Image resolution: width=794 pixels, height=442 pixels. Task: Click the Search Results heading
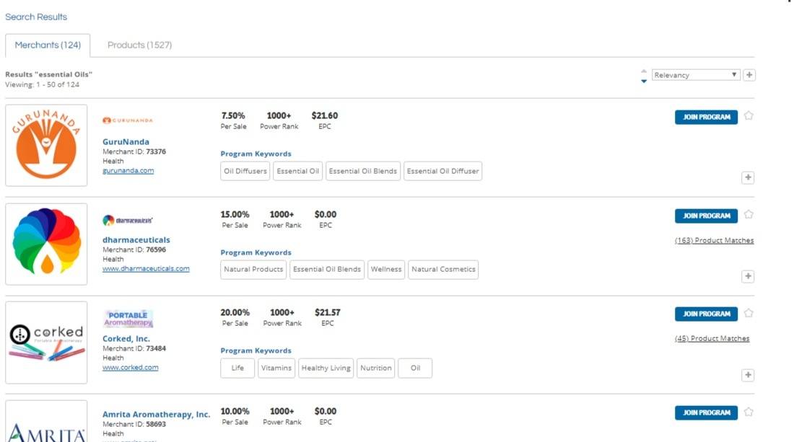pyautogui.click(x=36, y=17)
